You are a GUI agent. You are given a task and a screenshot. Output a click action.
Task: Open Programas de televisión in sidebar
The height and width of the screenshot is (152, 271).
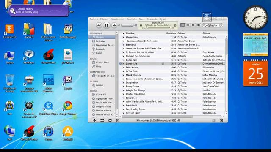coord(102,45)
